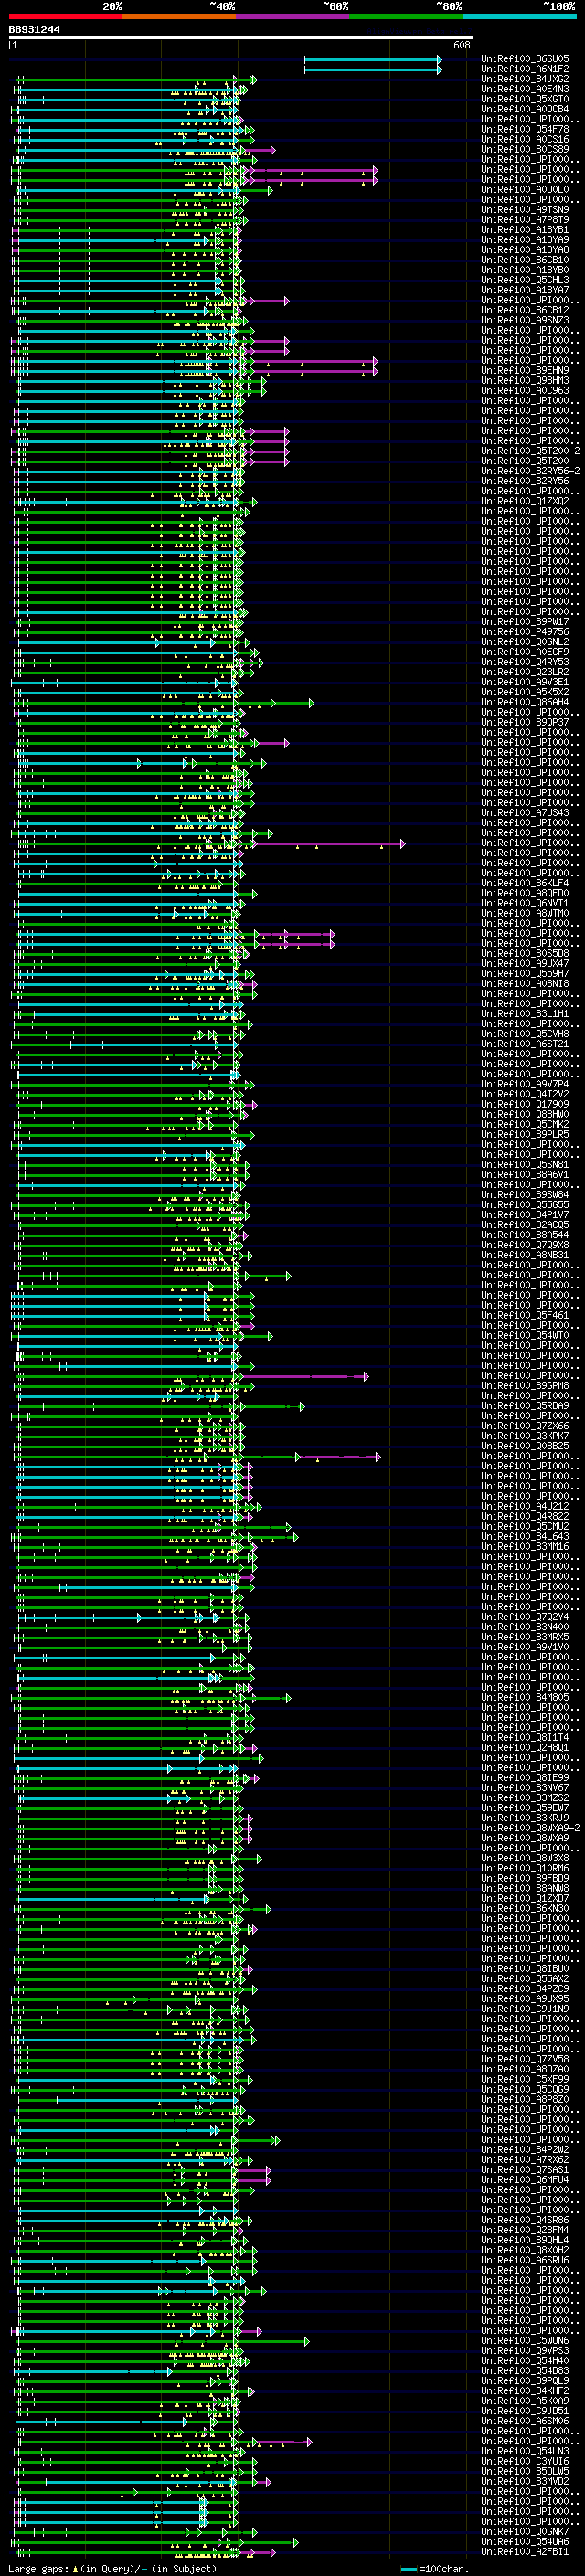Open hit UniRef100_A6N1F2
This screenshot has width=585, height=2576.
524,69
